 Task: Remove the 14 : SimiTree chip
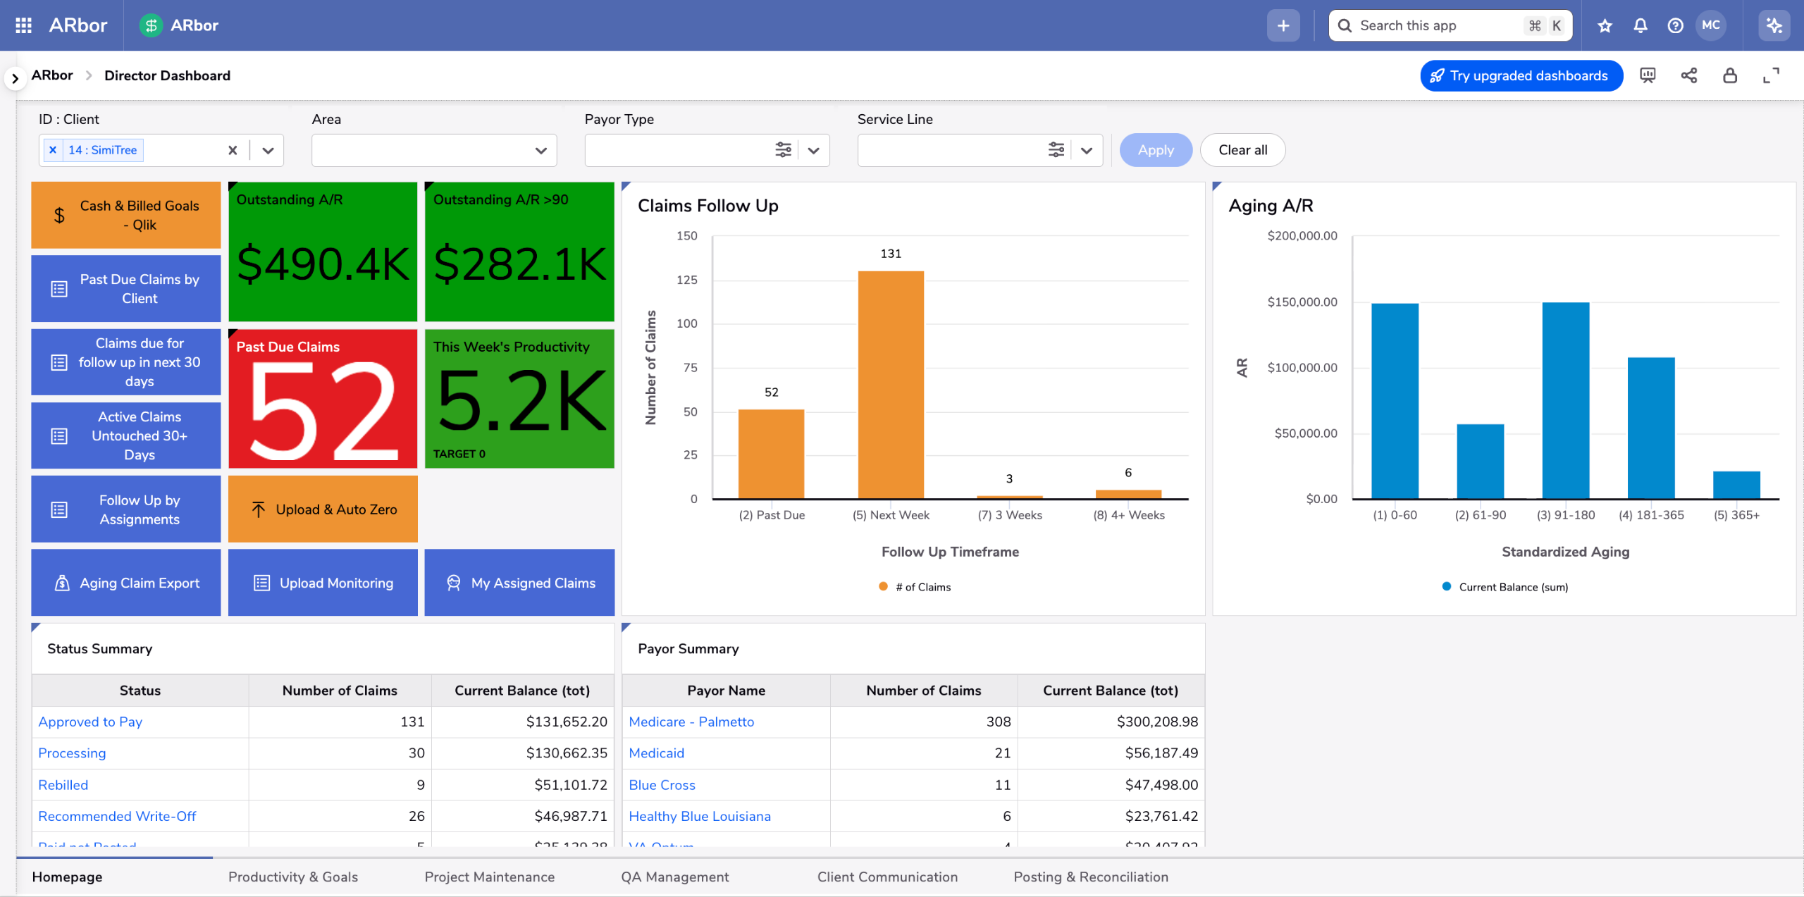(53, 150)
